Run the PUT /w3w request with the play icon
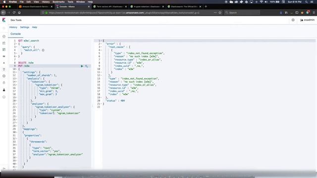Screen dimensions: 317x178 [x=82, y=66]
